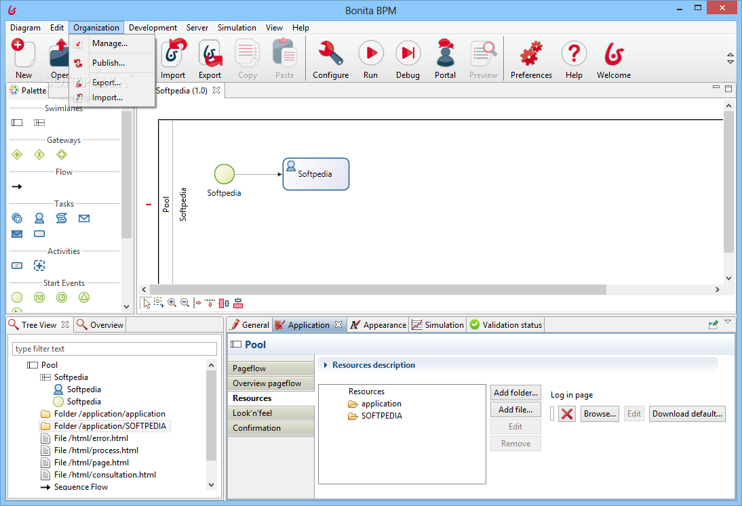Pick the inclusive gateway circle icon
This screenshot has height=506, width=742.
62,154
